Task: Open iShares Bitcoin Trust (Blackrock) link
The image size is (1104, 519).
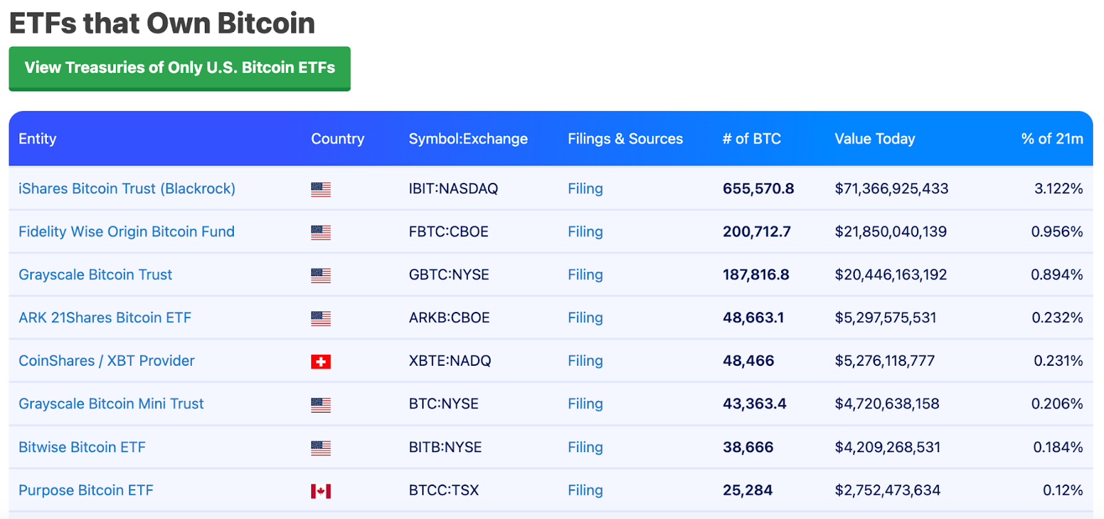Action: [127, 188]
